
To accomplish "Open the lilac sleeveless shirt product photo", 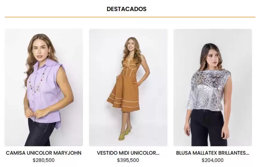I will [44, 87].
